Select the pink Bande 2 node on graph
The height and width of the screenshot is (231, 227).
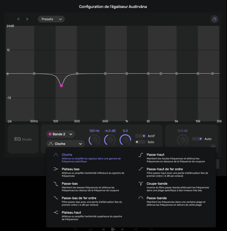point(61,86)
